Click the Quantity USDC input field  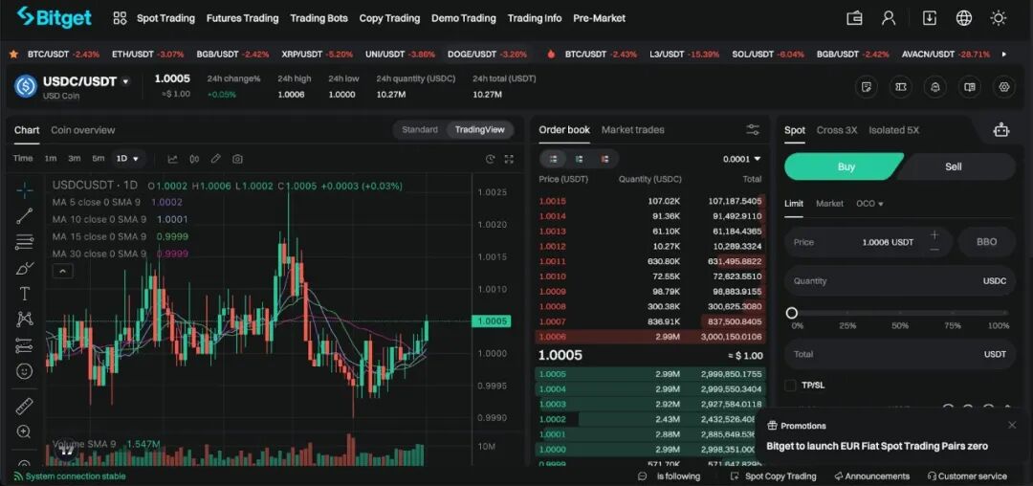(900, 281)
